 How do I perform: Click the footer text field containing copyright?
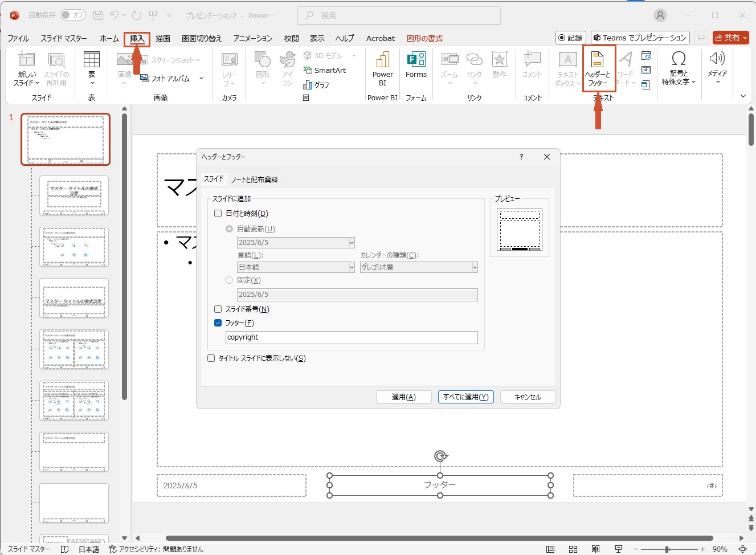(x=352, y=337)
